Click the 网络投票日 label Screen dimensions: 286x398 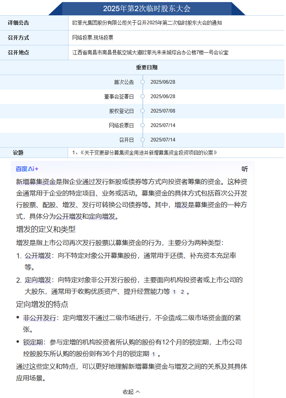pyautogui.click(x=121, y=125)
